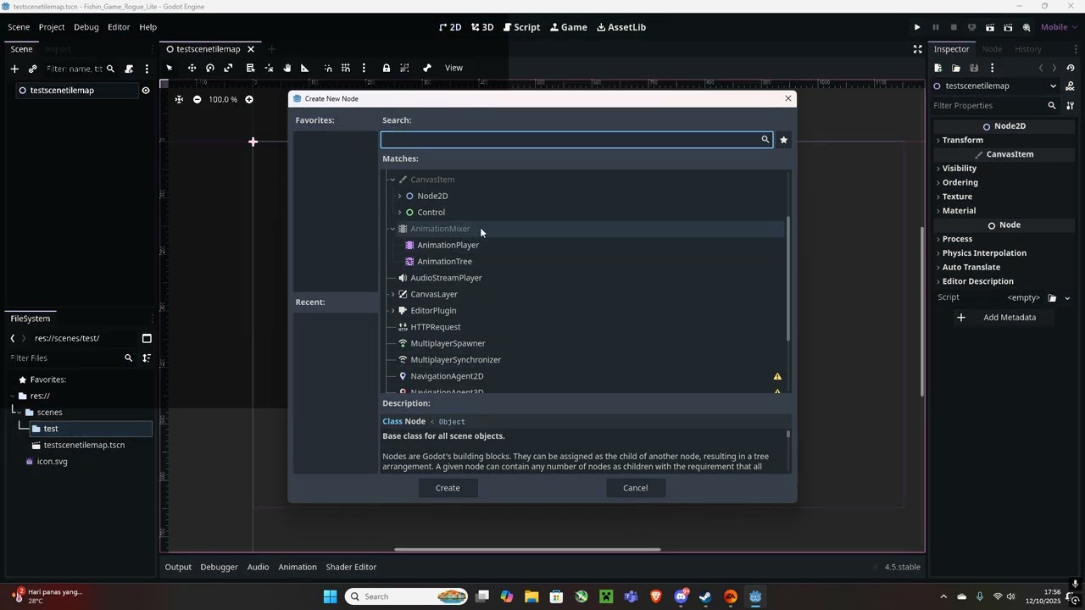This screenshot has width=1085, height=610.
Task: Click the add new node plus icon
Action: [14, 69]
